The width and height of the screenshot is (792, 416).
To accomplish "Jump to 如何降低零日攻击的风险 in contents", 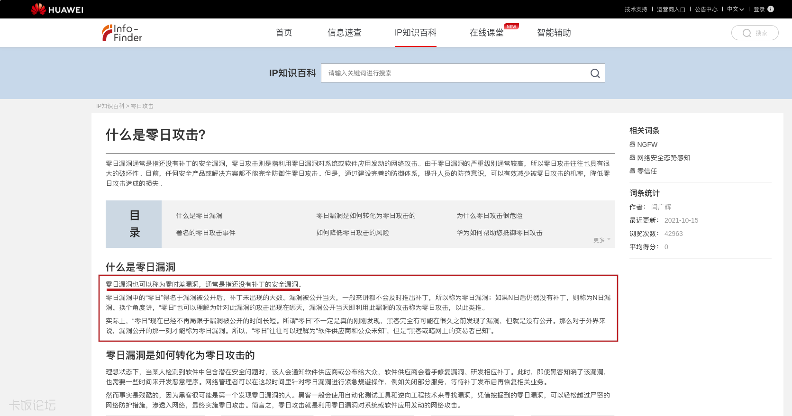I will (x=353, y=233).
